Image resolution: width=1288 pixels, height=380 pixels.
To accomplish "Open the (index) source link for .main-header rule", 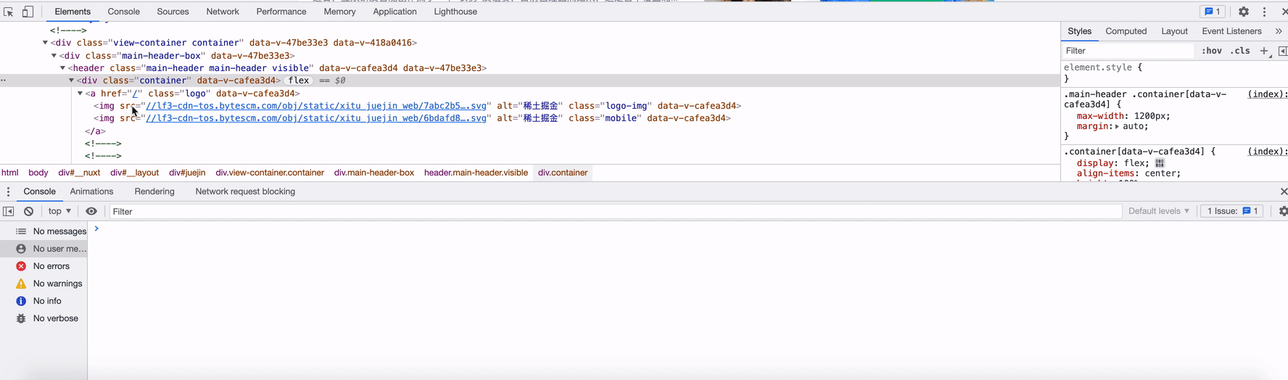I will pyautogui.click(x=1267, y=94).
